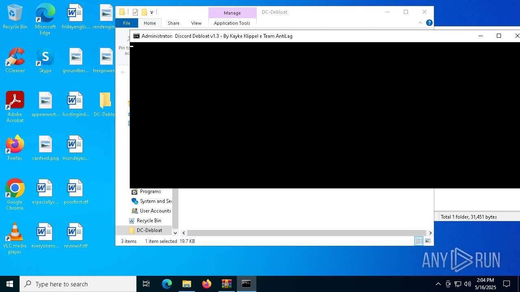Open appearwort image file on desktop
This screenshot has width=520, height=292.
point(45,104)
